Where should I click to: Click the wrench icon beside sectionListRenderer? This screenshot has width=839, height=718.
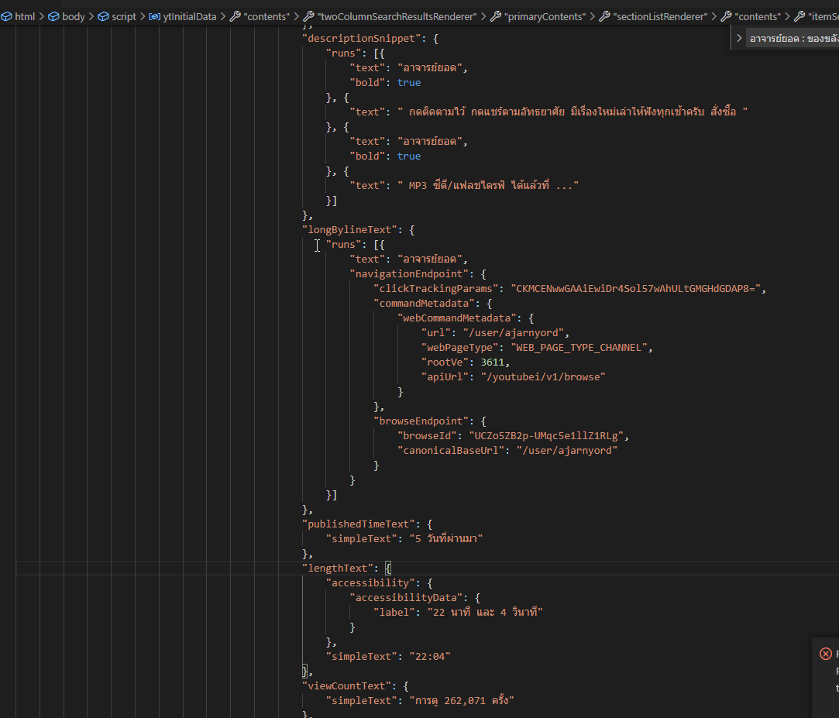(x=604, y=16)
